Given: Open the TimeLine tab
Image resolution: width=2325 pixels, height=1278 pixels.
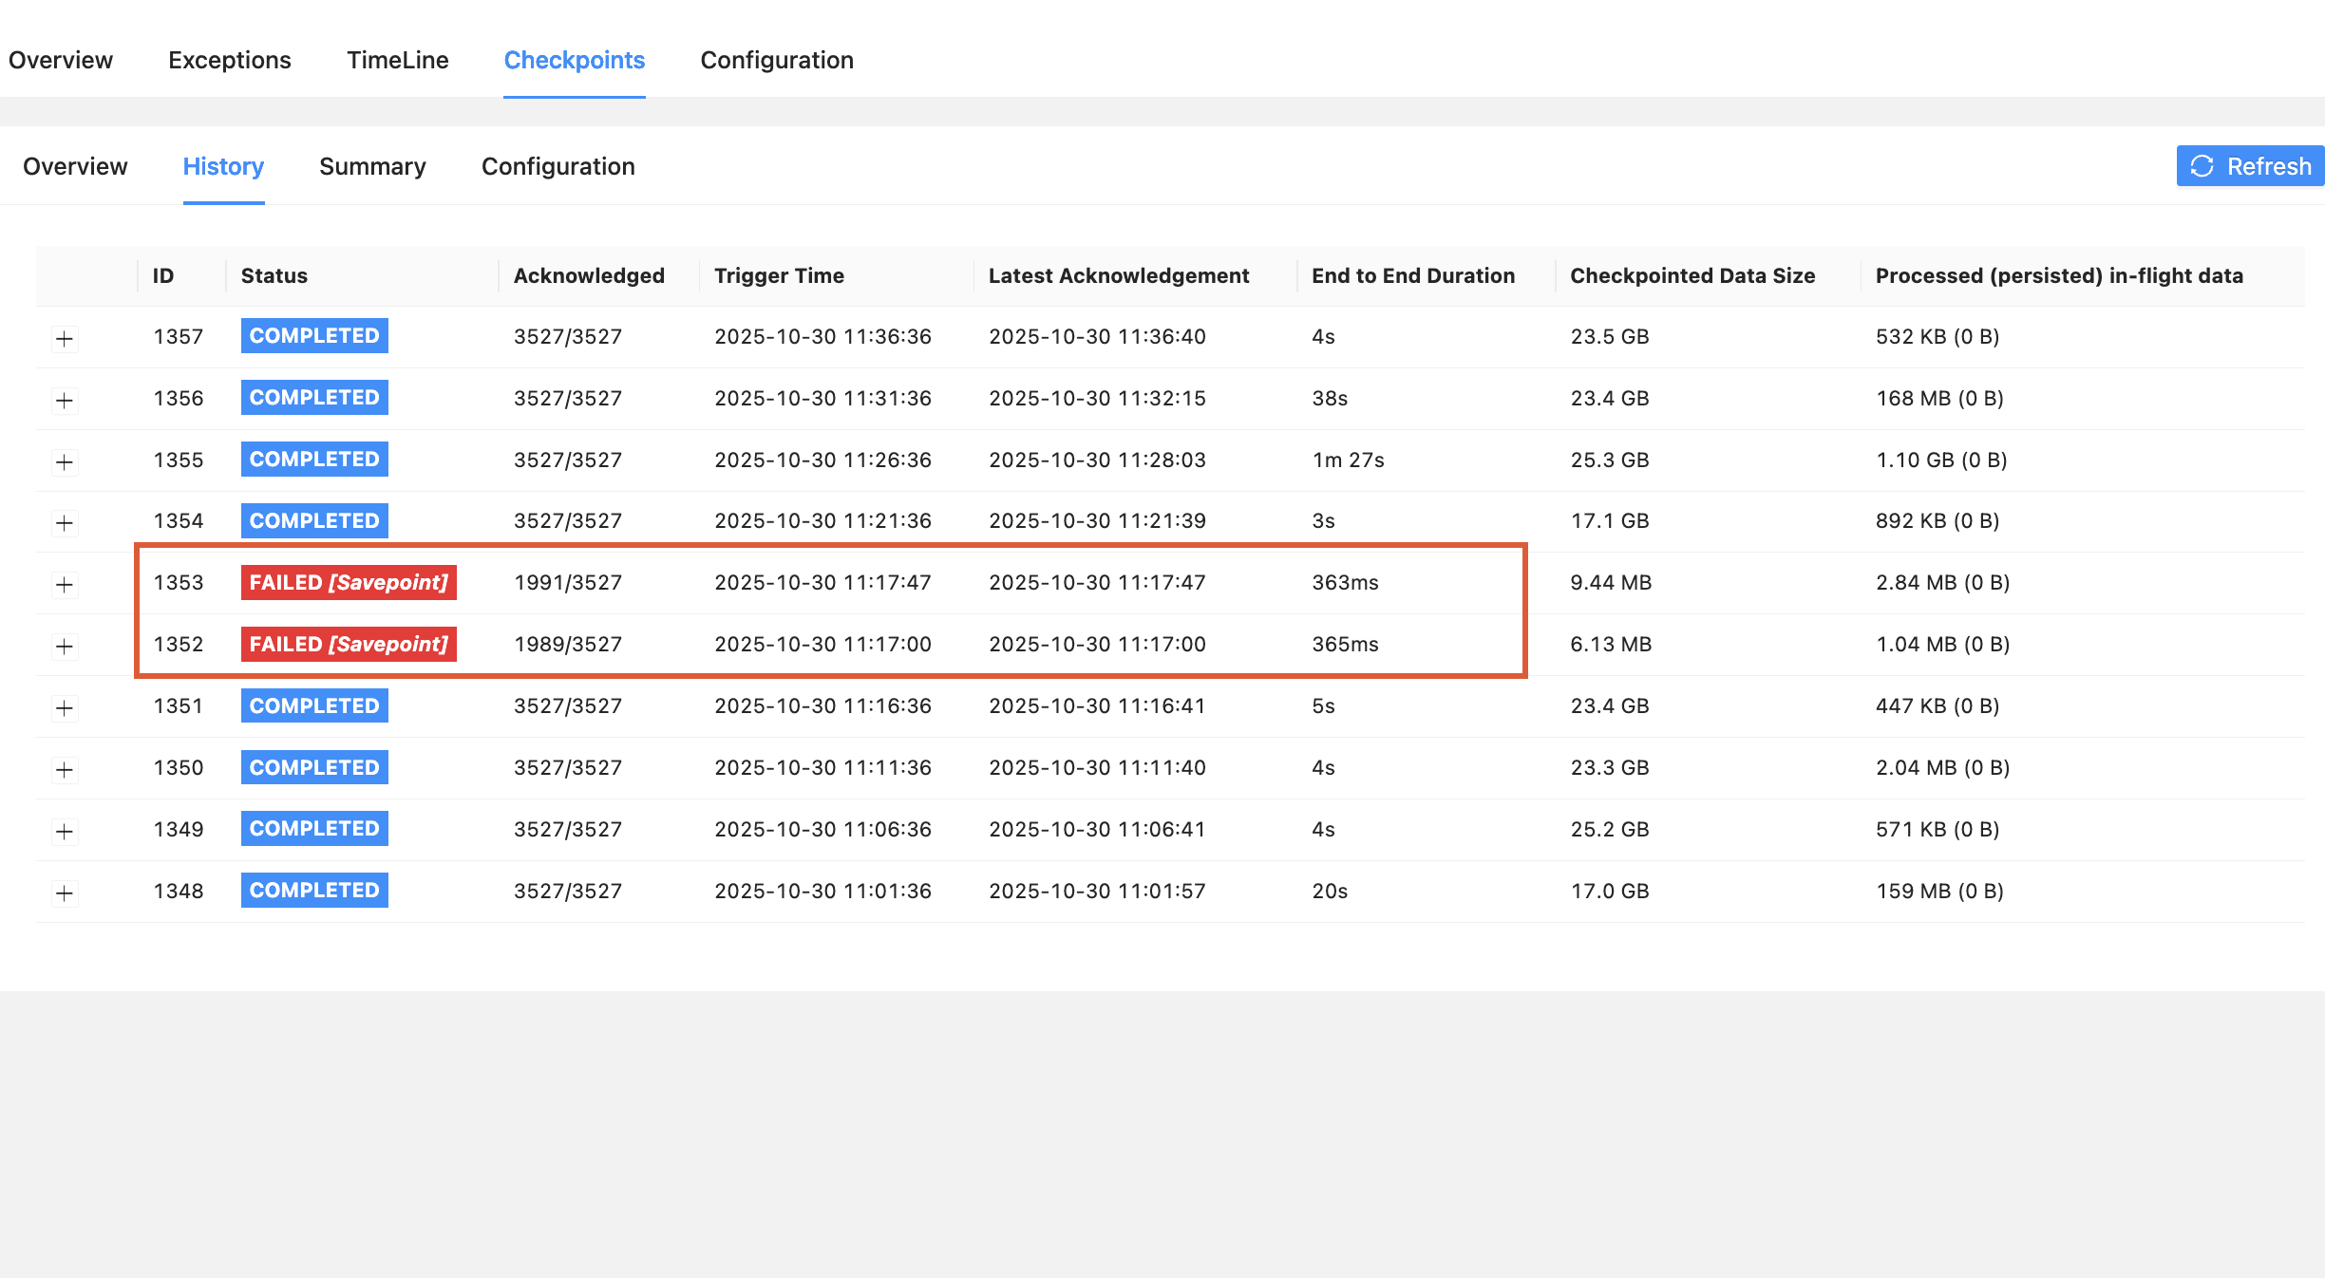Looking at the screenshot, I should 397,60.
